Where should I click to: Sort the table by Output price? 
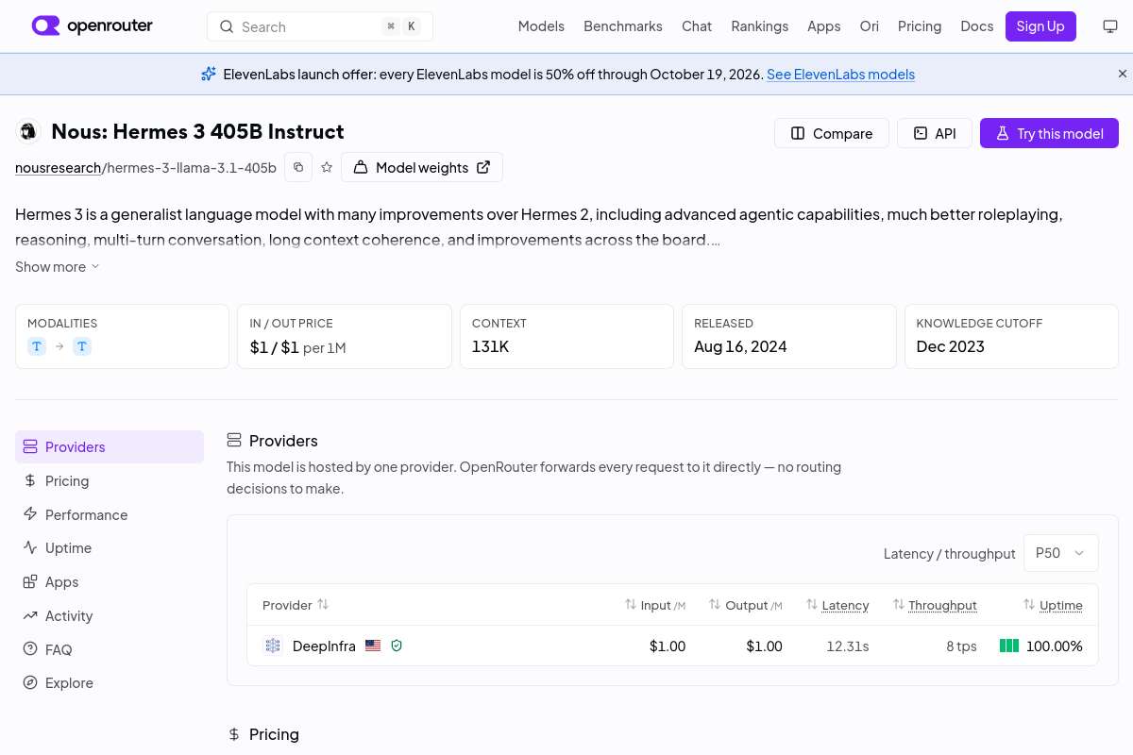[746, 605]
